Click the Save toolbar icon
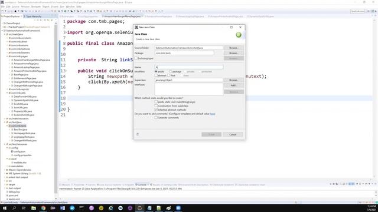The height and width of the screenshot is (212, 378). 8,11
